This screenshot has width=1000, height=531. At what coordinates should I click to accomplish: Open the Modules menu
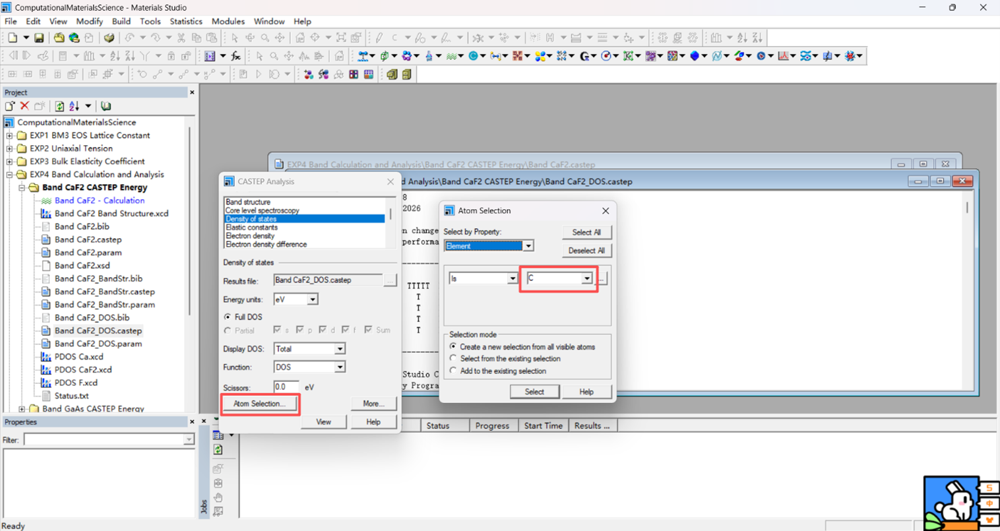228,21
